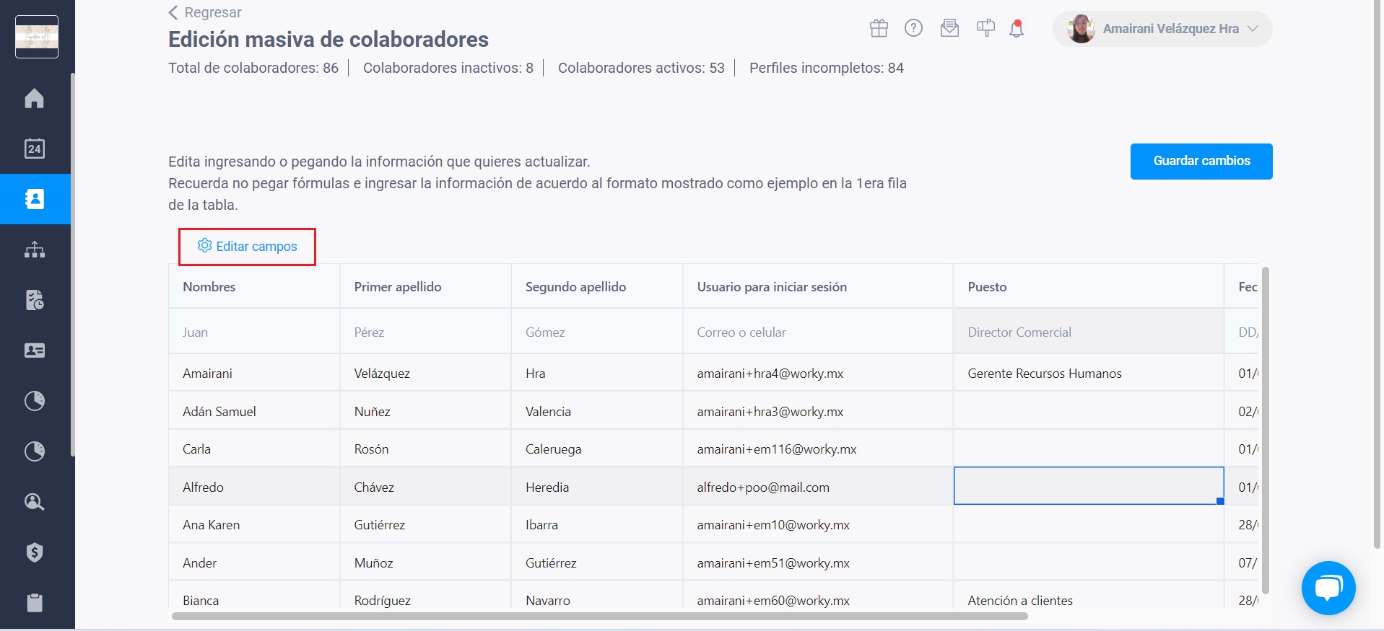This screenshot has width=1384, height=631.
Task: Select the name cell Carla
Action: pyautogui.click(x=254, y=449)
